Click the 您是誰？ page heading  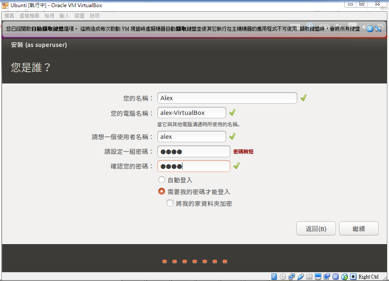[31, 68]
